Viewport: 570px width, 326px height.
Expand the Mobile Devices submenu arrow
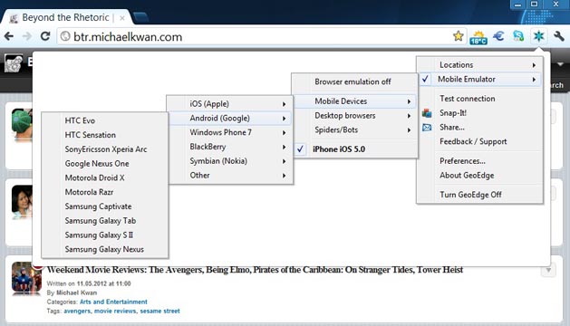tap(409, 101)
